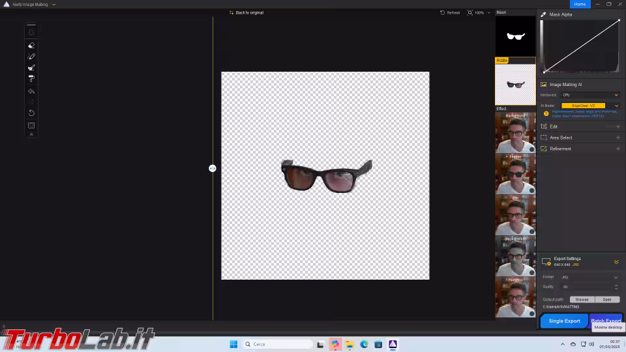Viewport: 626px width, 352px height.
Task: Expand the Refinement section
Action: pos(618,149)
